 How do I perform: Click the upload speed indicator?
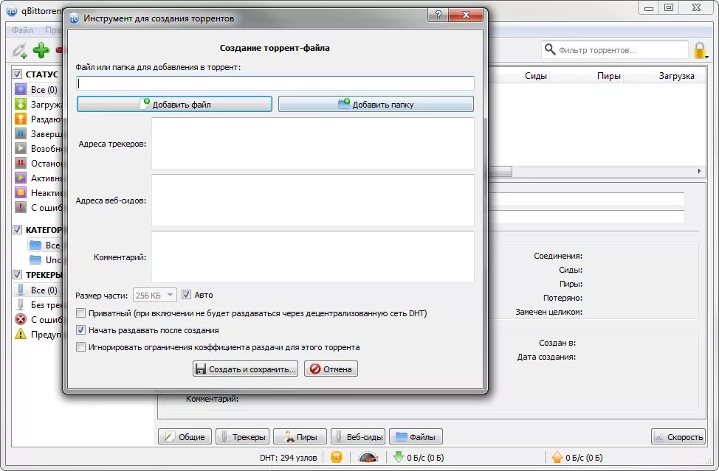(x=577, y=458)
